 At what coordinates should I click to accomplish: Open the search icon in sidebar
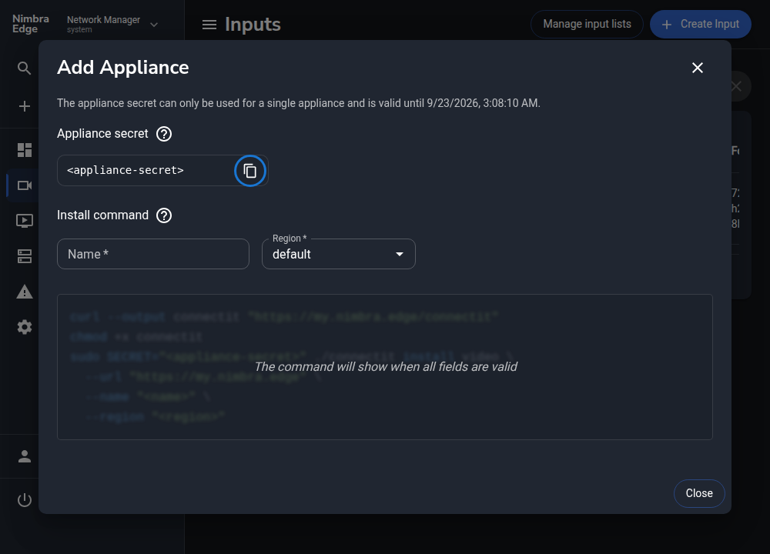click(24, 68)
